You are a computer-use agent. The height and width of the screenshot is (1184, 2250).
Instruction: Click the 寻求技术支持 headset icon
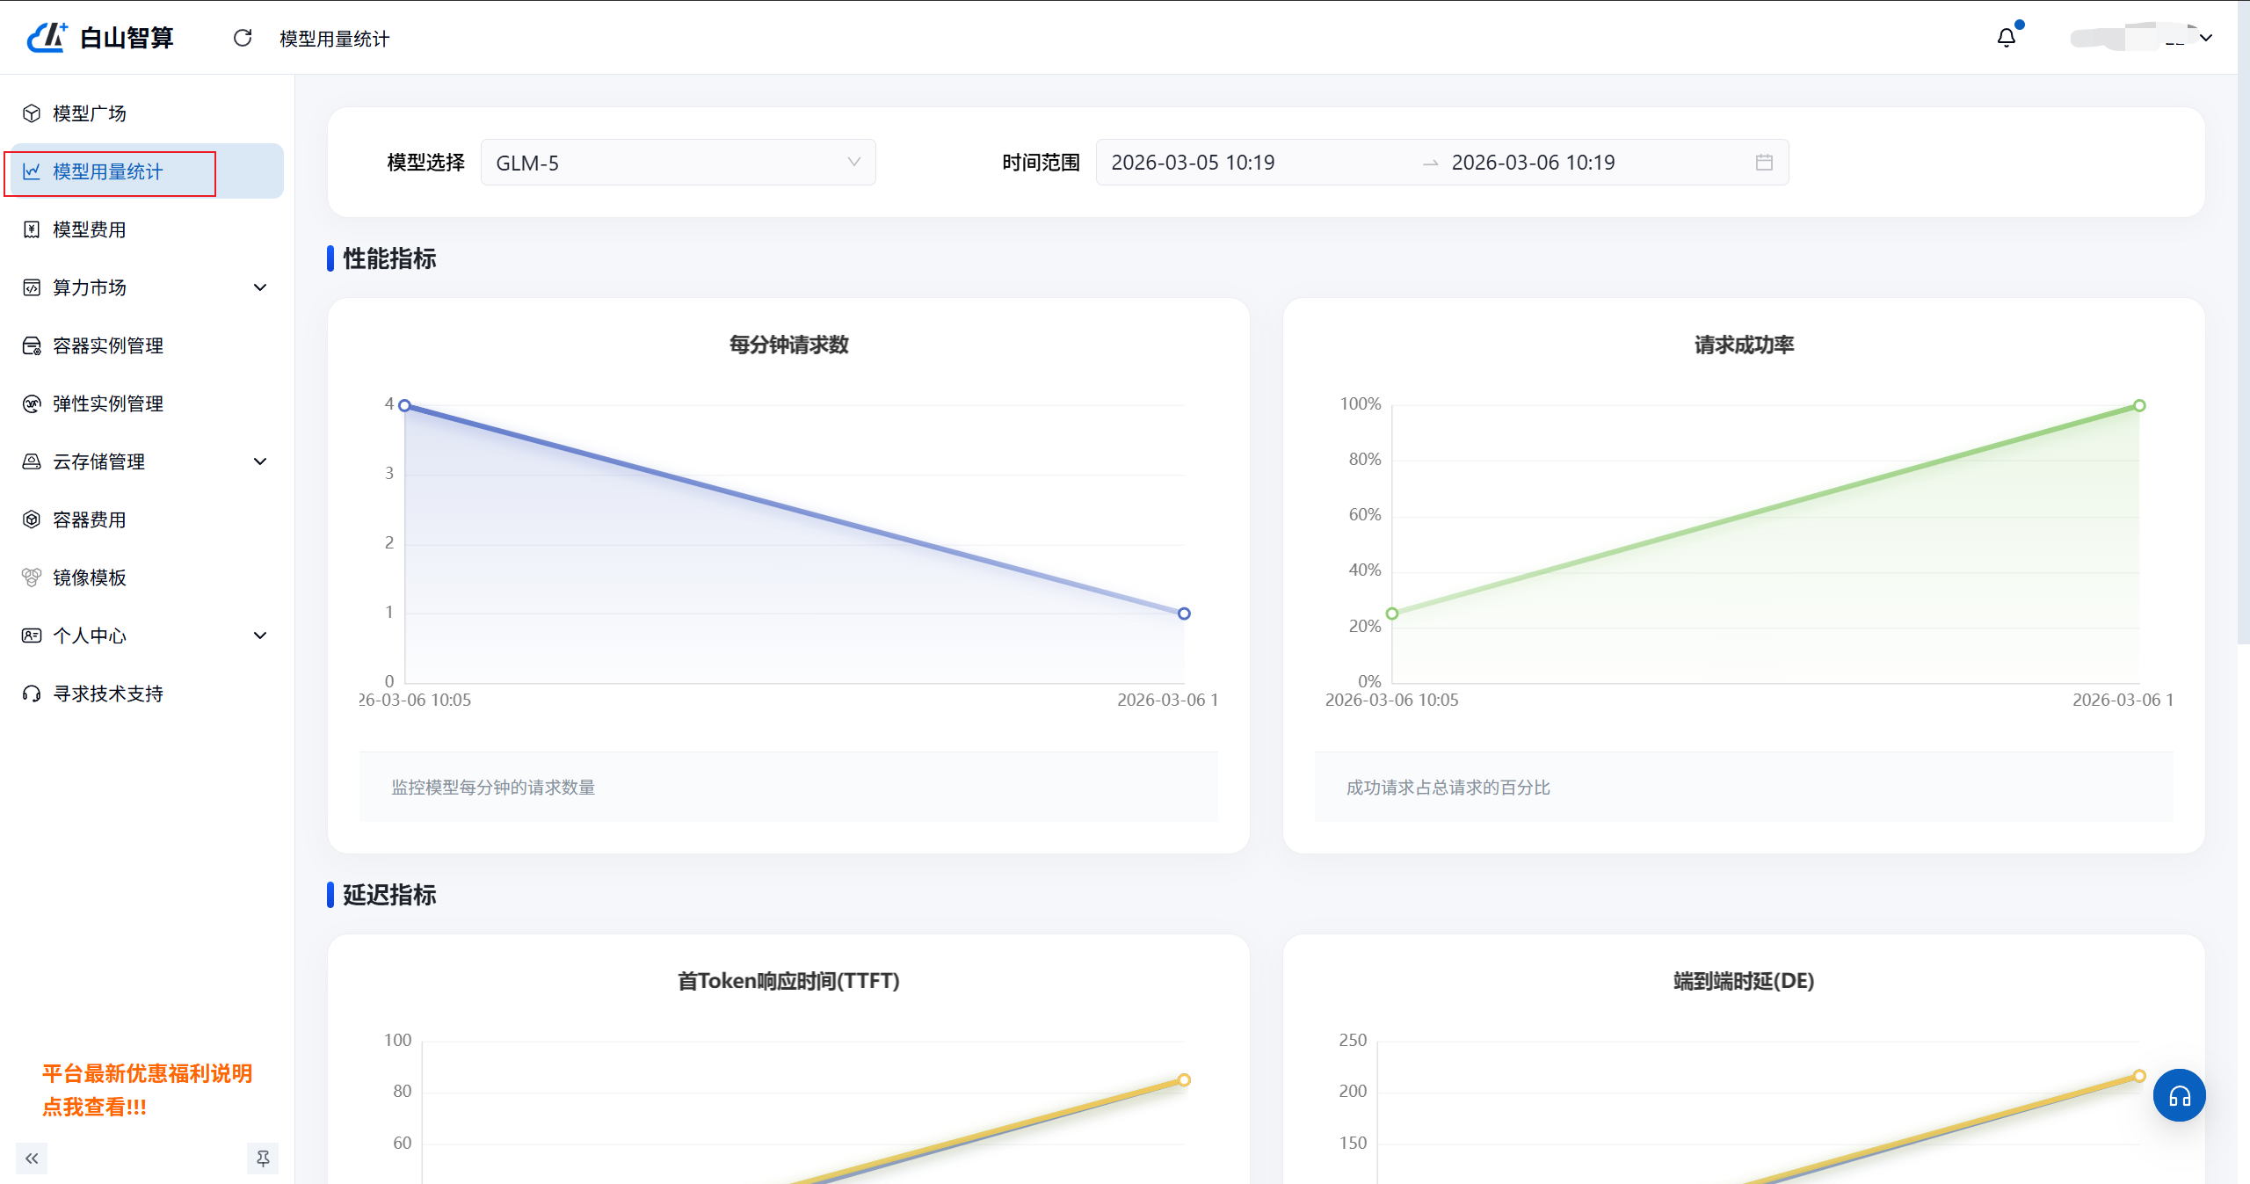[x=32, y=694]
